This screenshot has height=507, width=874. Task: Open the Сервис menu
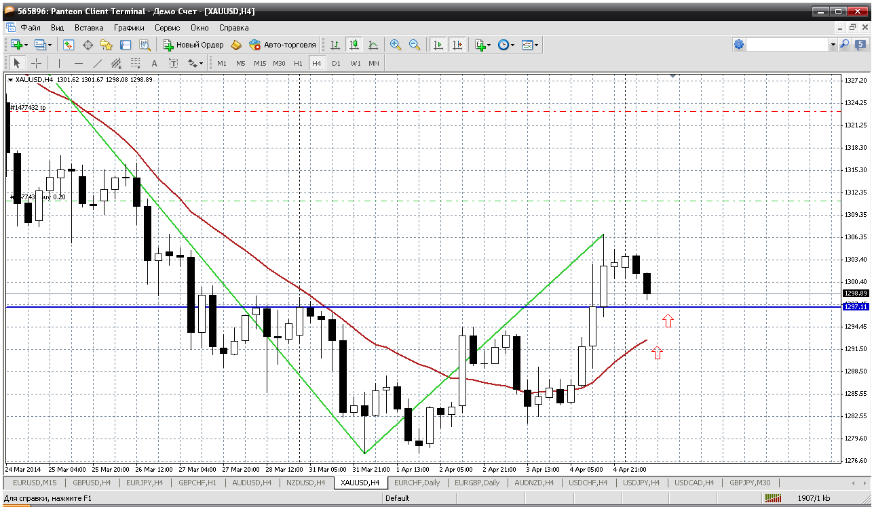(167, 28)
